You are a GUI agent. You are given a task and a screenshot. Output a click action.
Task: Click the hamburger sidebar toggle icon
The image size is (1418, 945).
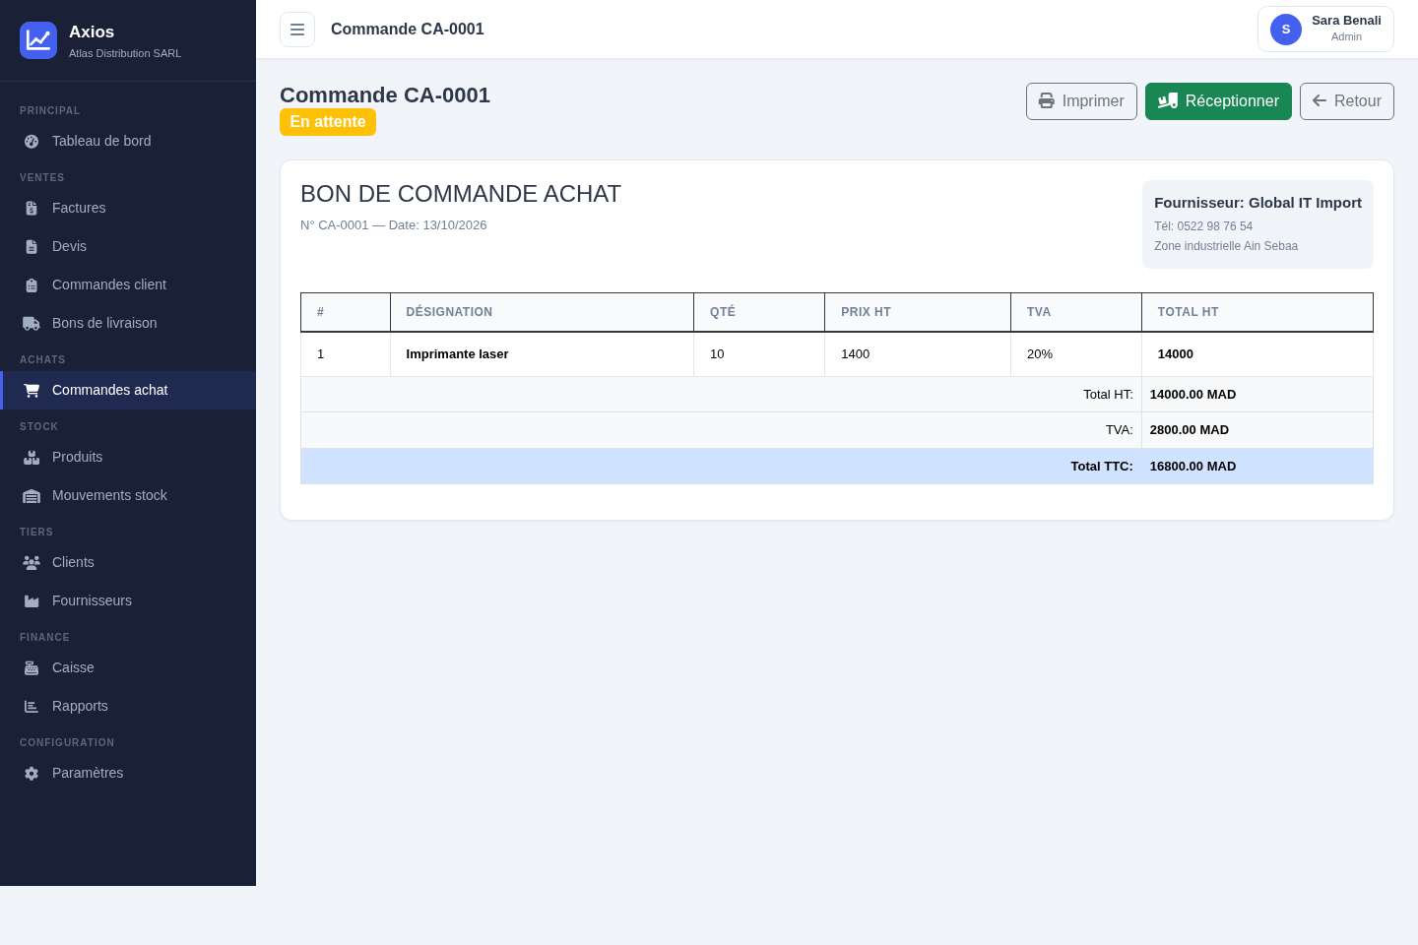tap(297, 30)
